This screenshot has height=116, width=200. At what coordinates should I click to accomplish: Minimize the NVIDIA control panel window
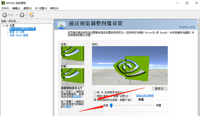point(177,3)
